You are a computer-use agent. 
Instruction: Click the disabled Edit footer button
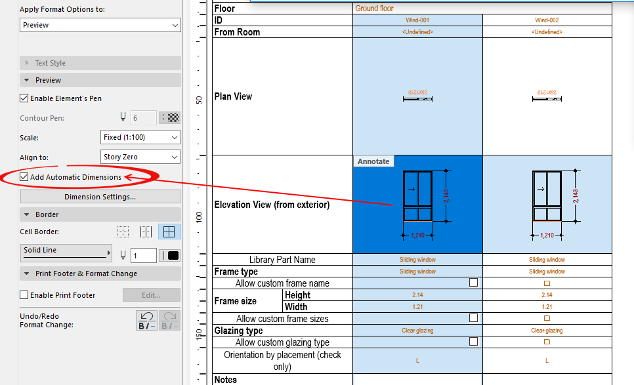151,295
